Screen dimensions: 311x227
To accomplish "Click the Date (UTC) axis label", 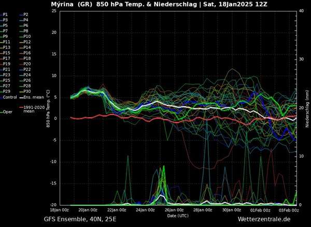I will click(x=178, y=215).
